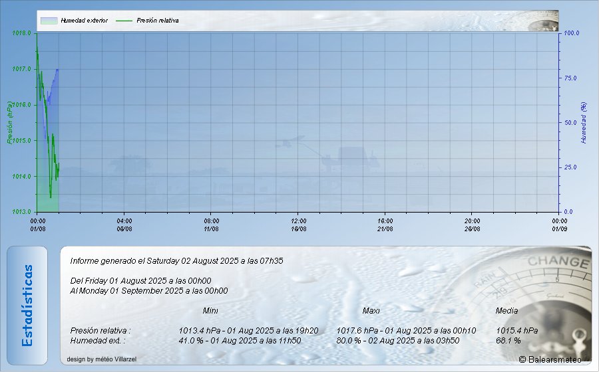Click the 00:00 01/08 time axis label

click(38, 225)
